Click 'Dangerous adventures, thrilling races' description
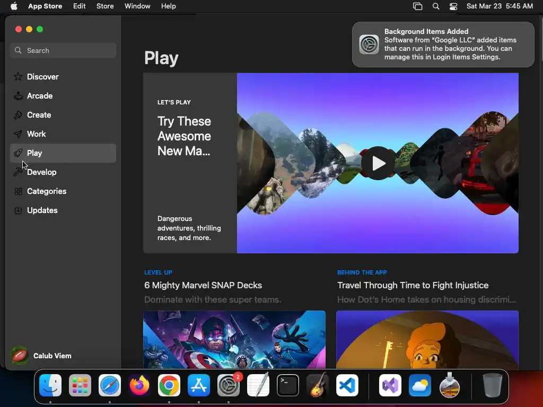543x407 pixels. [x=189, y=228]
